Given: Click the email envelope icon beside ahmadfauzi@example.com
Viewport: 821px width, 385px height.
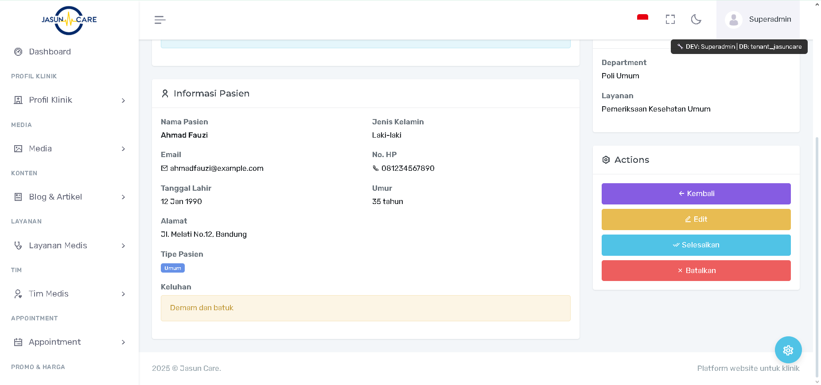Looking at the screenshot, I should point(164,168).
